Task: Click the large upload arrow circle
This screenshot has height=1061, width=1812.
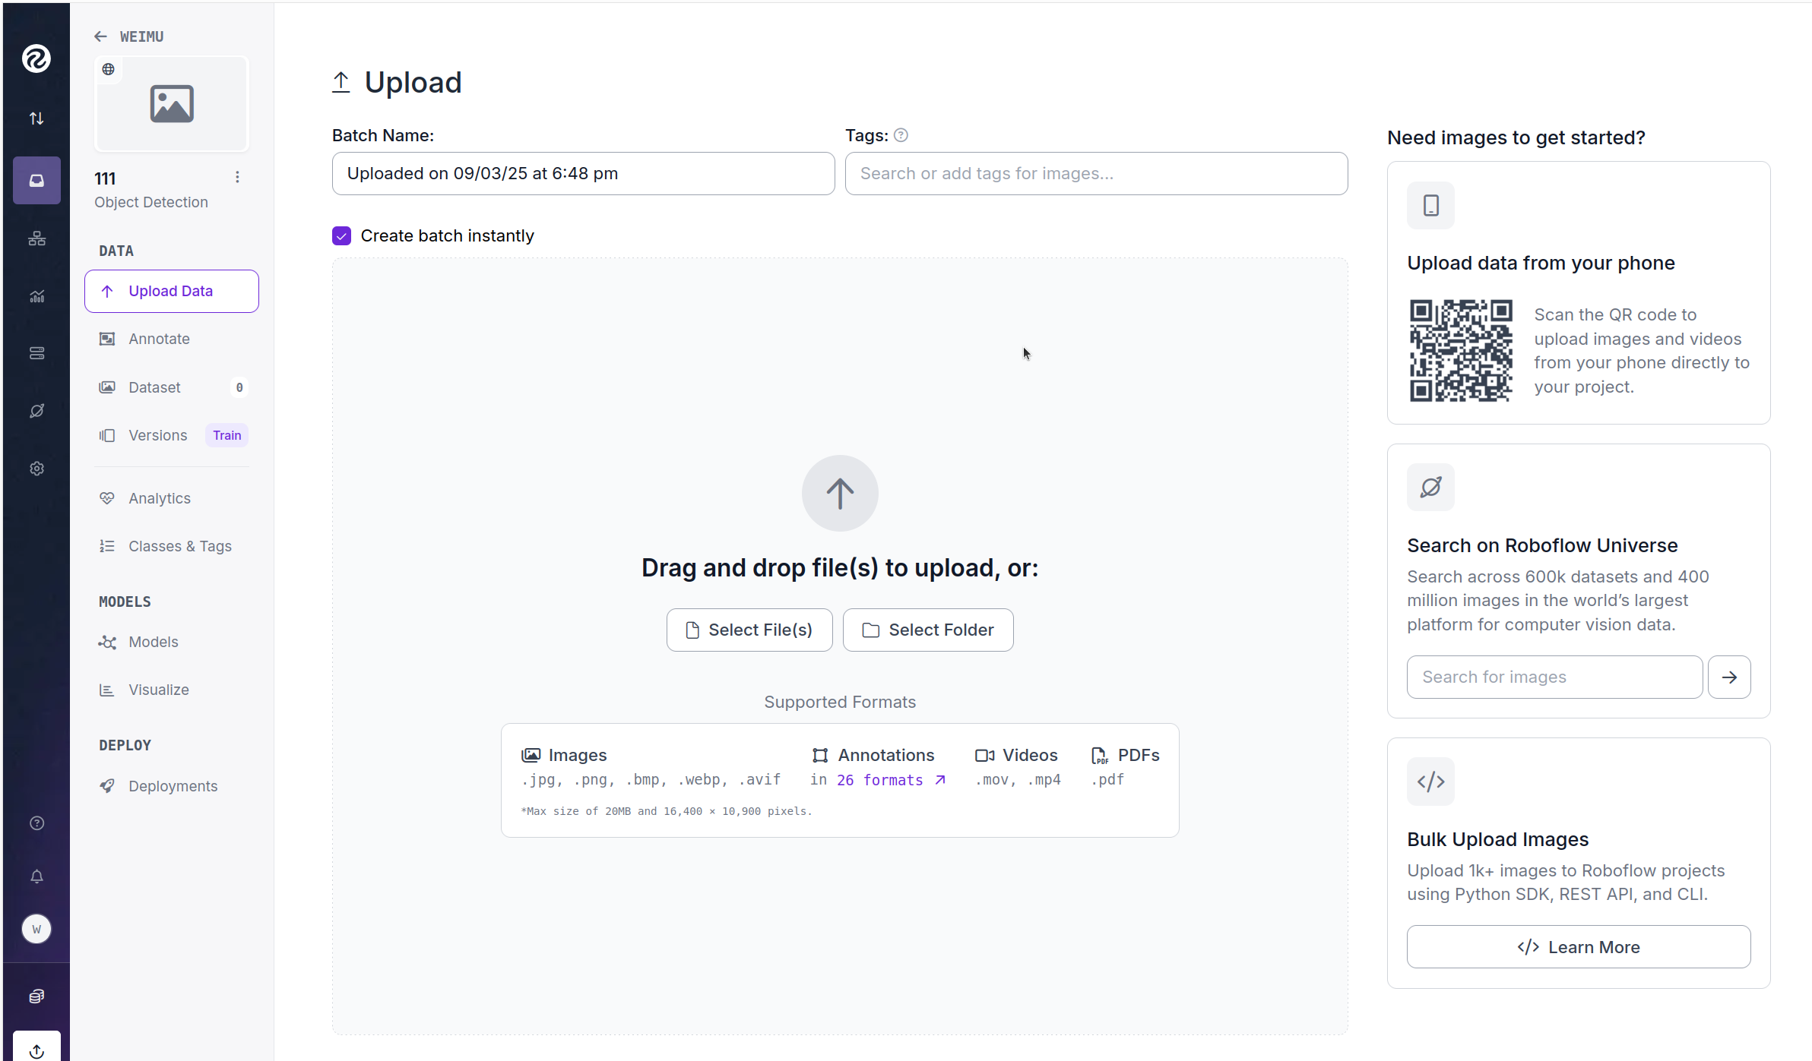Action: pyautogui.click(x=840, y=494)
